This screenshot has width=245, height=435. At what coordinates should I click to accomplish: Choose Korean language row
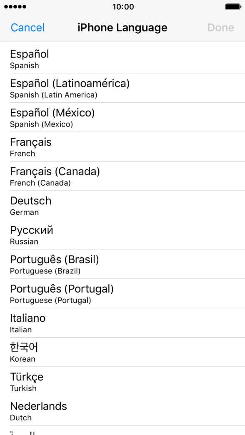pyautogui.click(x=122, y=352)
